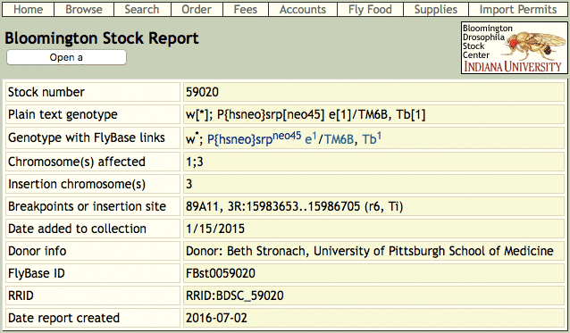Expand the 'Open a' dropdown

click(x=66, y=57)
